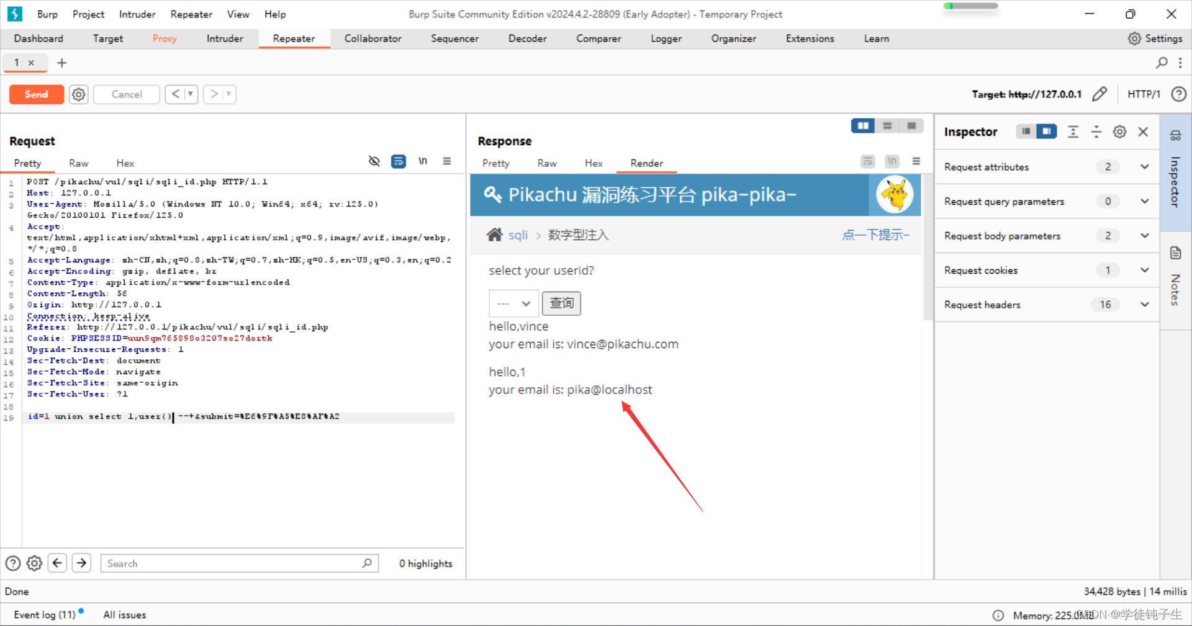Viewport: 1192px width, 626px height.
Task: Open the Project menu
Action: pos(88,14)
